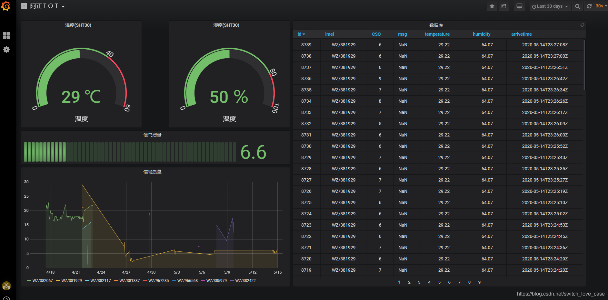The width and height of the screenshot is (608, 300).
Task: Click the share dashboard icon
Action: click(x=504, y=6)
